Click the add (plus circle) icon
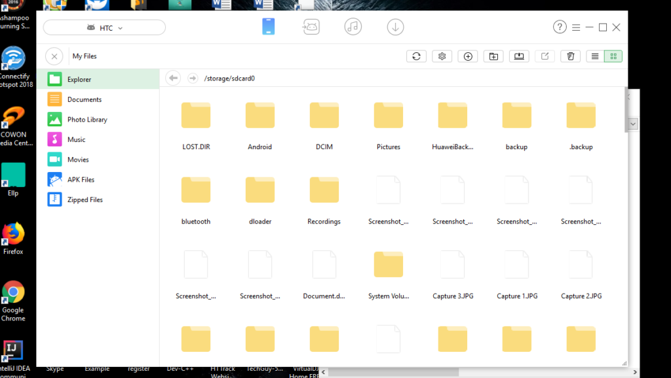The width and height of the screenshot is (671, 378). (468, 56)
